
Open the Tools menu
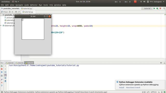pyautogui.click(x=46, y=5)
